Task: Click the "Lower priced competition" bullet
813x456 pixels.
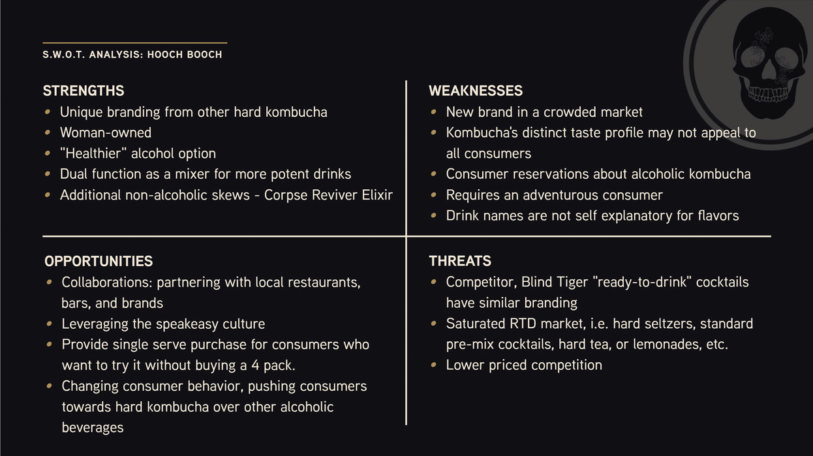Action: pyautogui.click(x=524, y=365)
